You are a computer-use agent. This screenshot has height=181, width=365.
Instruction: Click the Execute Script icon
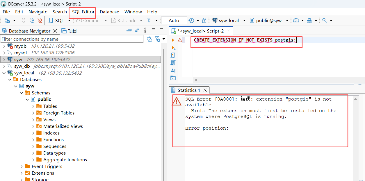point(173,55)
